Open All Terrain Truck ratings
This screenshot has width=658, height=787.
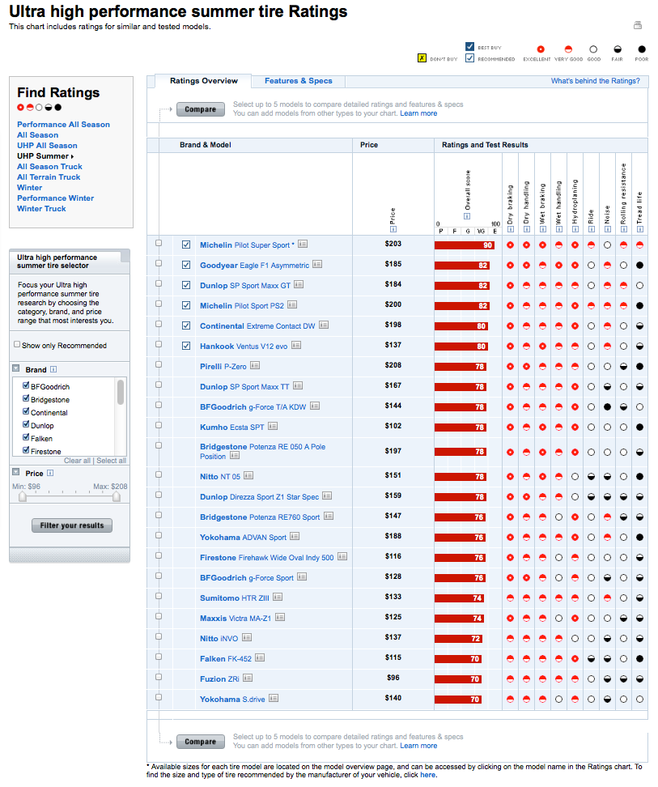[49, 177]
